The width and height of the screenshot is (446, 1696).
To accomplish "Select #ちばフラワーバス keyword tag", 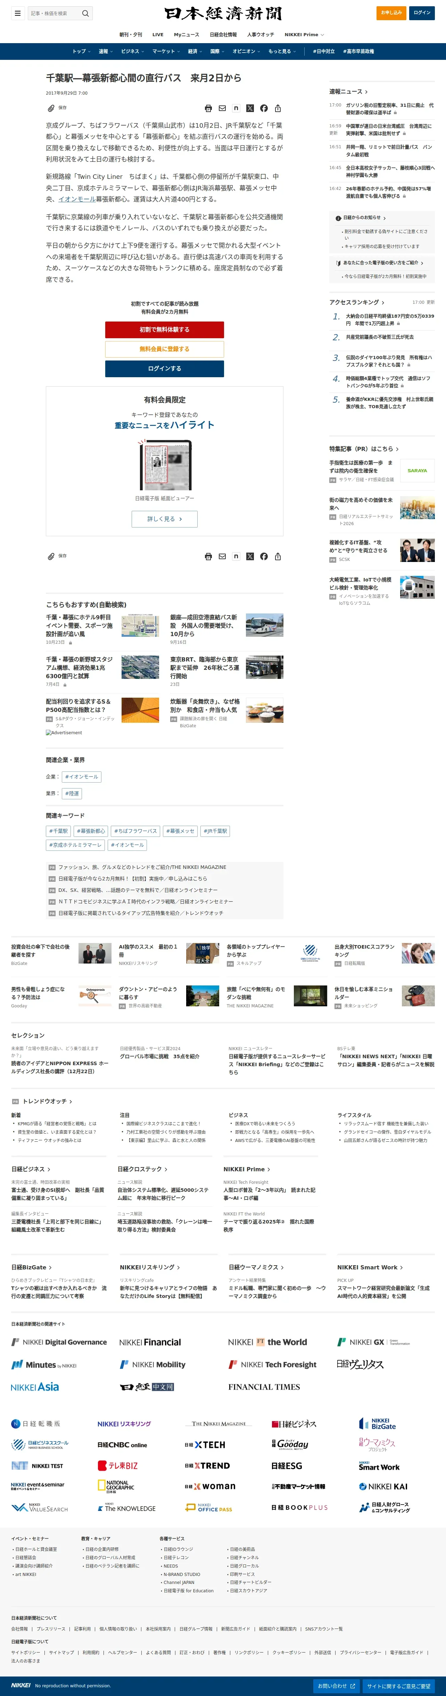I will pyautogui.click(x=135, y=832).
